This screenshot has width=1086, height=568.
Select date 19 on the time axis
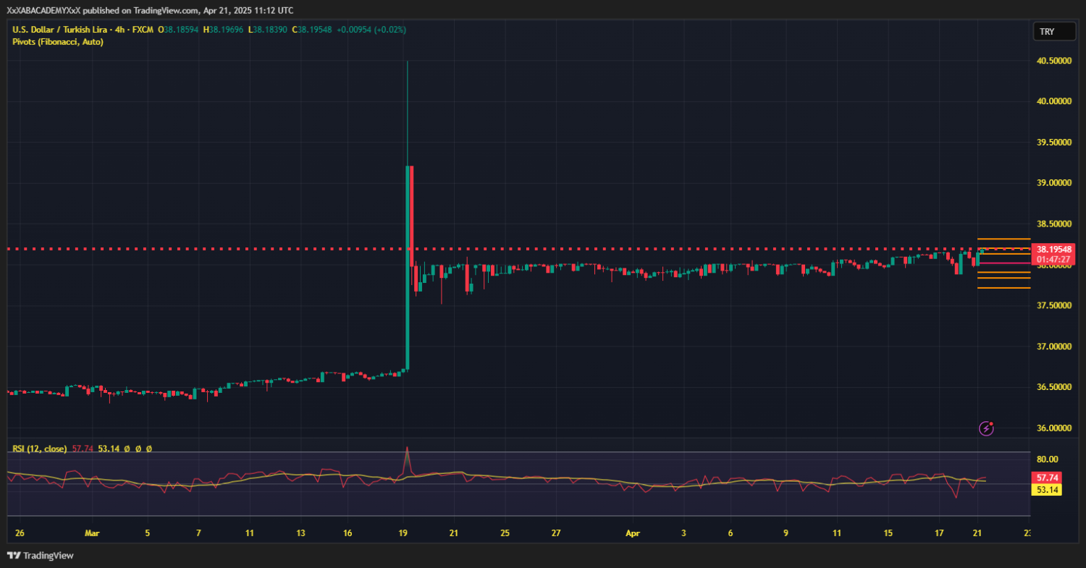coord(403,533)
